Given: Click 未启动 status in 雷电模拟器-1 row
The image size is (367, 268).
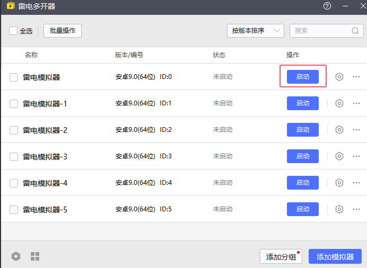Looking at the screenshot, I should (x=223, y=103).
